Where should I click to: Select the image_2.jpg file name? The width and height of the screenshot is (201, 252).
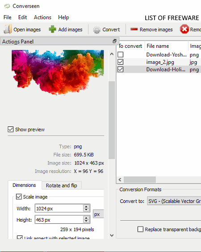point(160,62)
